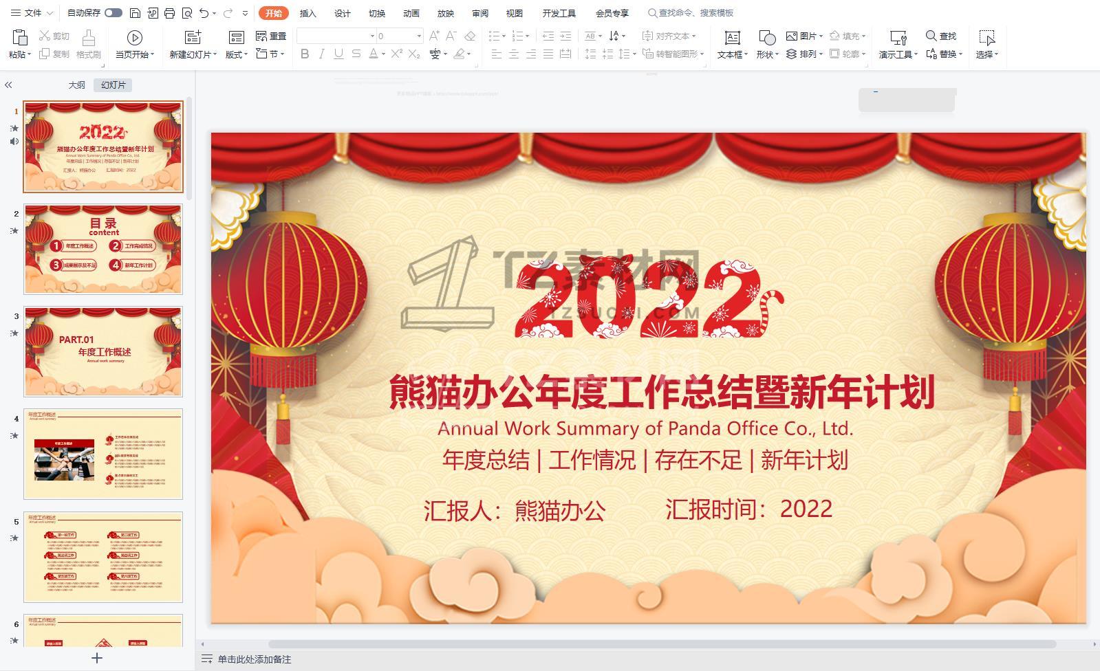Click the Copy (复制) icon
This screenshot has width=1100, height=671.
[45, 54]
